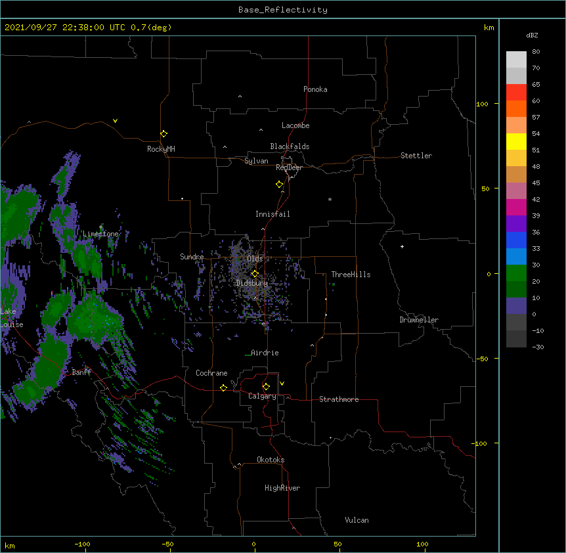Click the Stettler town label
The image size is (566, 553).
tap(416, 156)
